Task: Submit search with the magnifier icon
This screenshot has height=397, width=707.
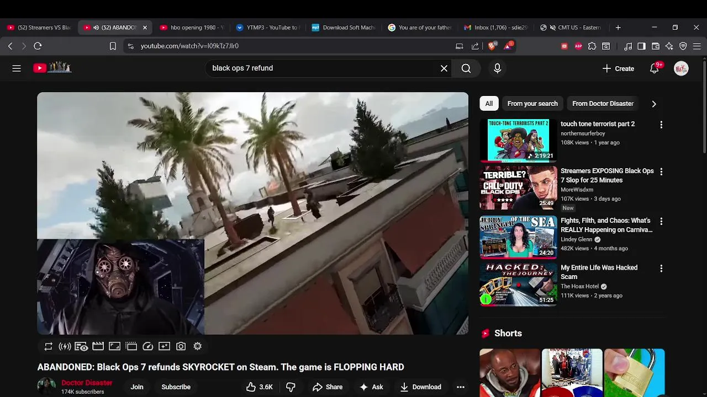Action: click(466, 68)
